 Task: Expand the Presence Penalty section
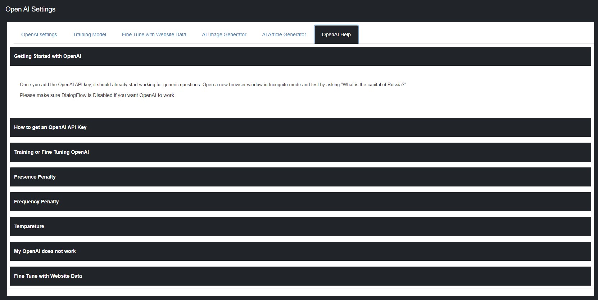click(x=300, y=177)
